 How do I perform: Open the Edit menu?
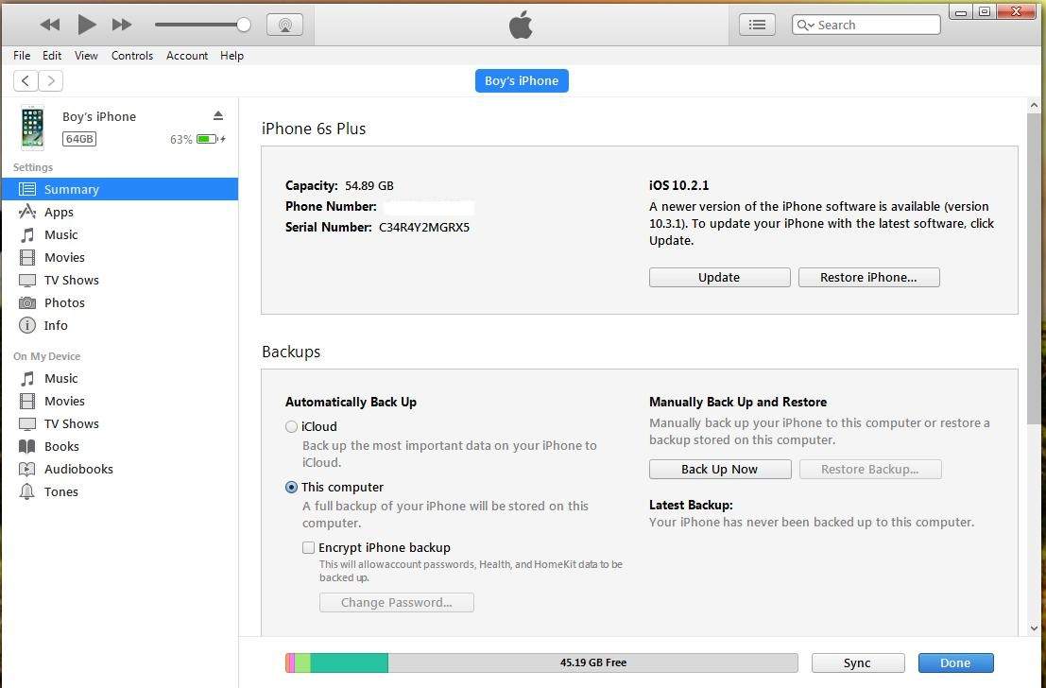coord(52,56)
